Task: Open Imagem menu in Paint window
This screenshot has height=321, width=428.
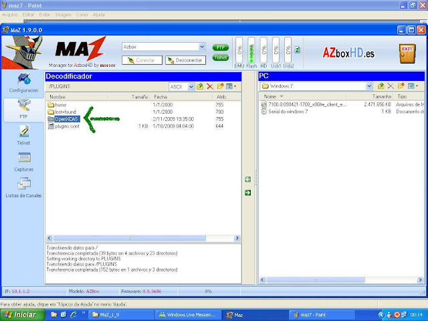Action: pyautogui.click(x=63, y=15)
